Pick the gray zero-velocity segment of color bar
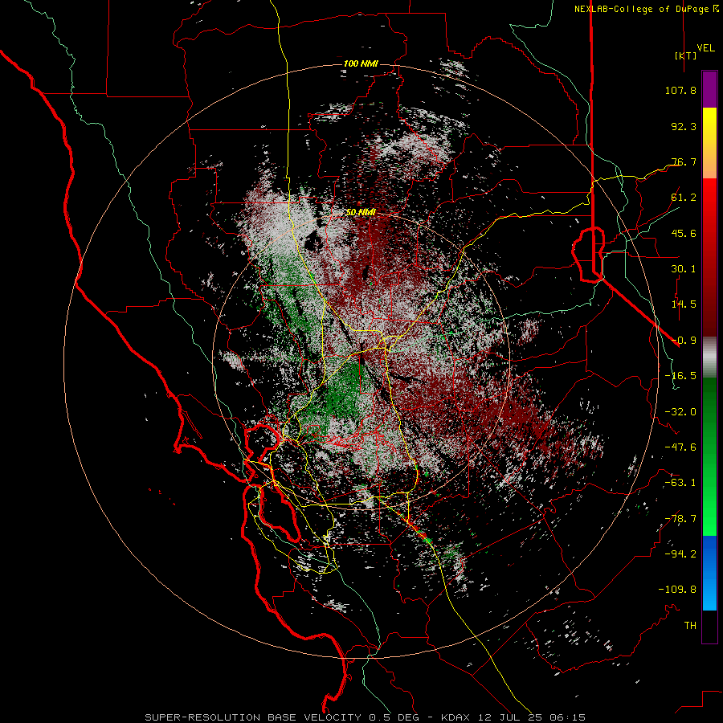This screenshot has height=723, width=723. (x=709, y=357)
